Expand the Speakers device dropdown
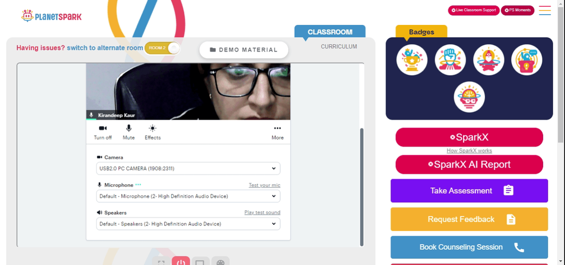 tap(188, 224)
